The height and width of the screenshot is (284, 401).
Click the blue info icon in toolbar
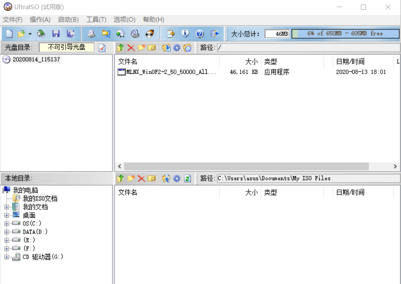point(185,34)
